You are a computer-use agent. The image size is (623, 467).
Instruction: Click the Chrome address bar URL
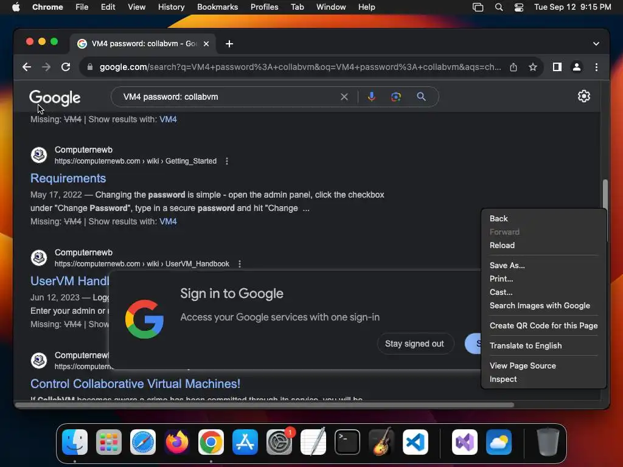300,67
